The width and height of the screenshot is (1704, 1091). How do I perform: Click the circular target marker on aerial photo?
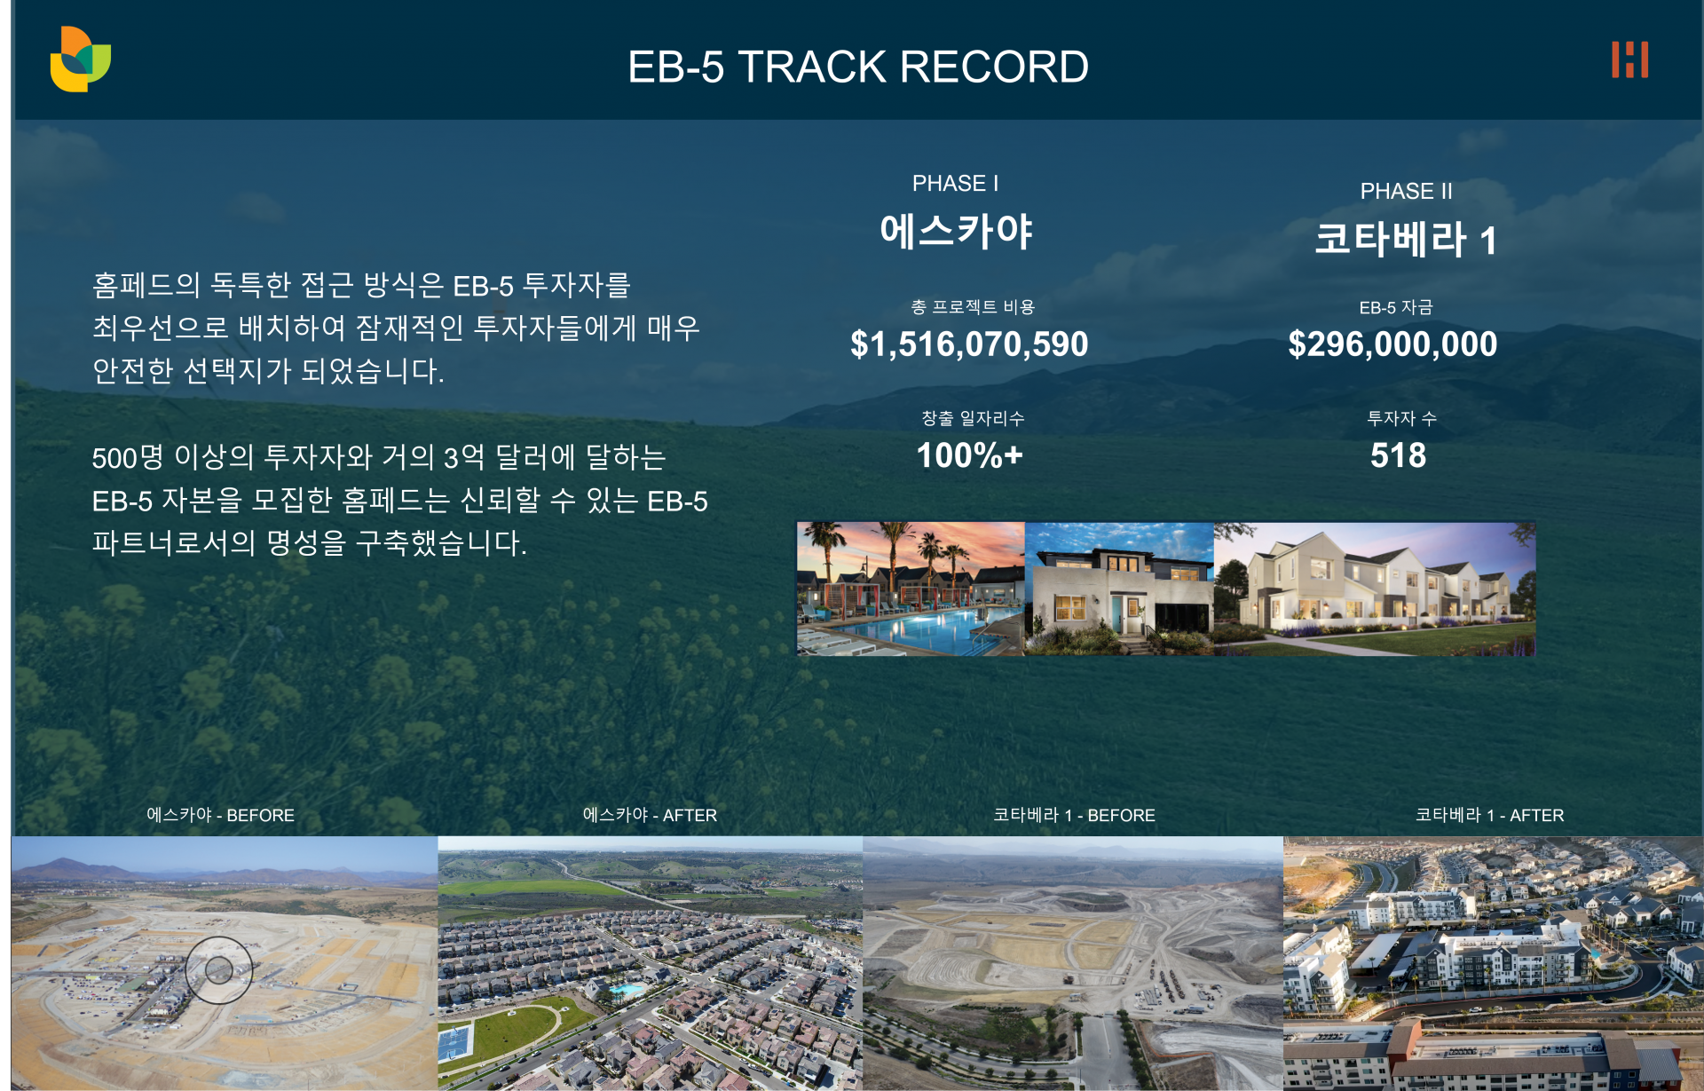tap(219, 970)
